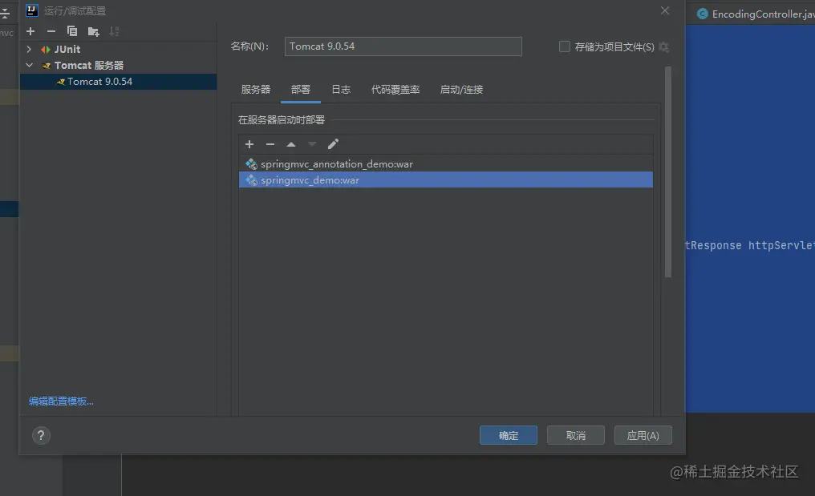The image size is (815, 496).
Task: Click IntelliJ logo in dialog title
Action: point(32,10)
